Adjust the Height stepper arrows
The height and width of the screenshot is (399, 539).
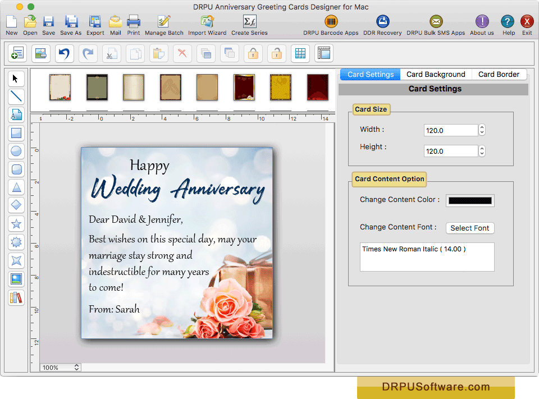tap(482, 151)
